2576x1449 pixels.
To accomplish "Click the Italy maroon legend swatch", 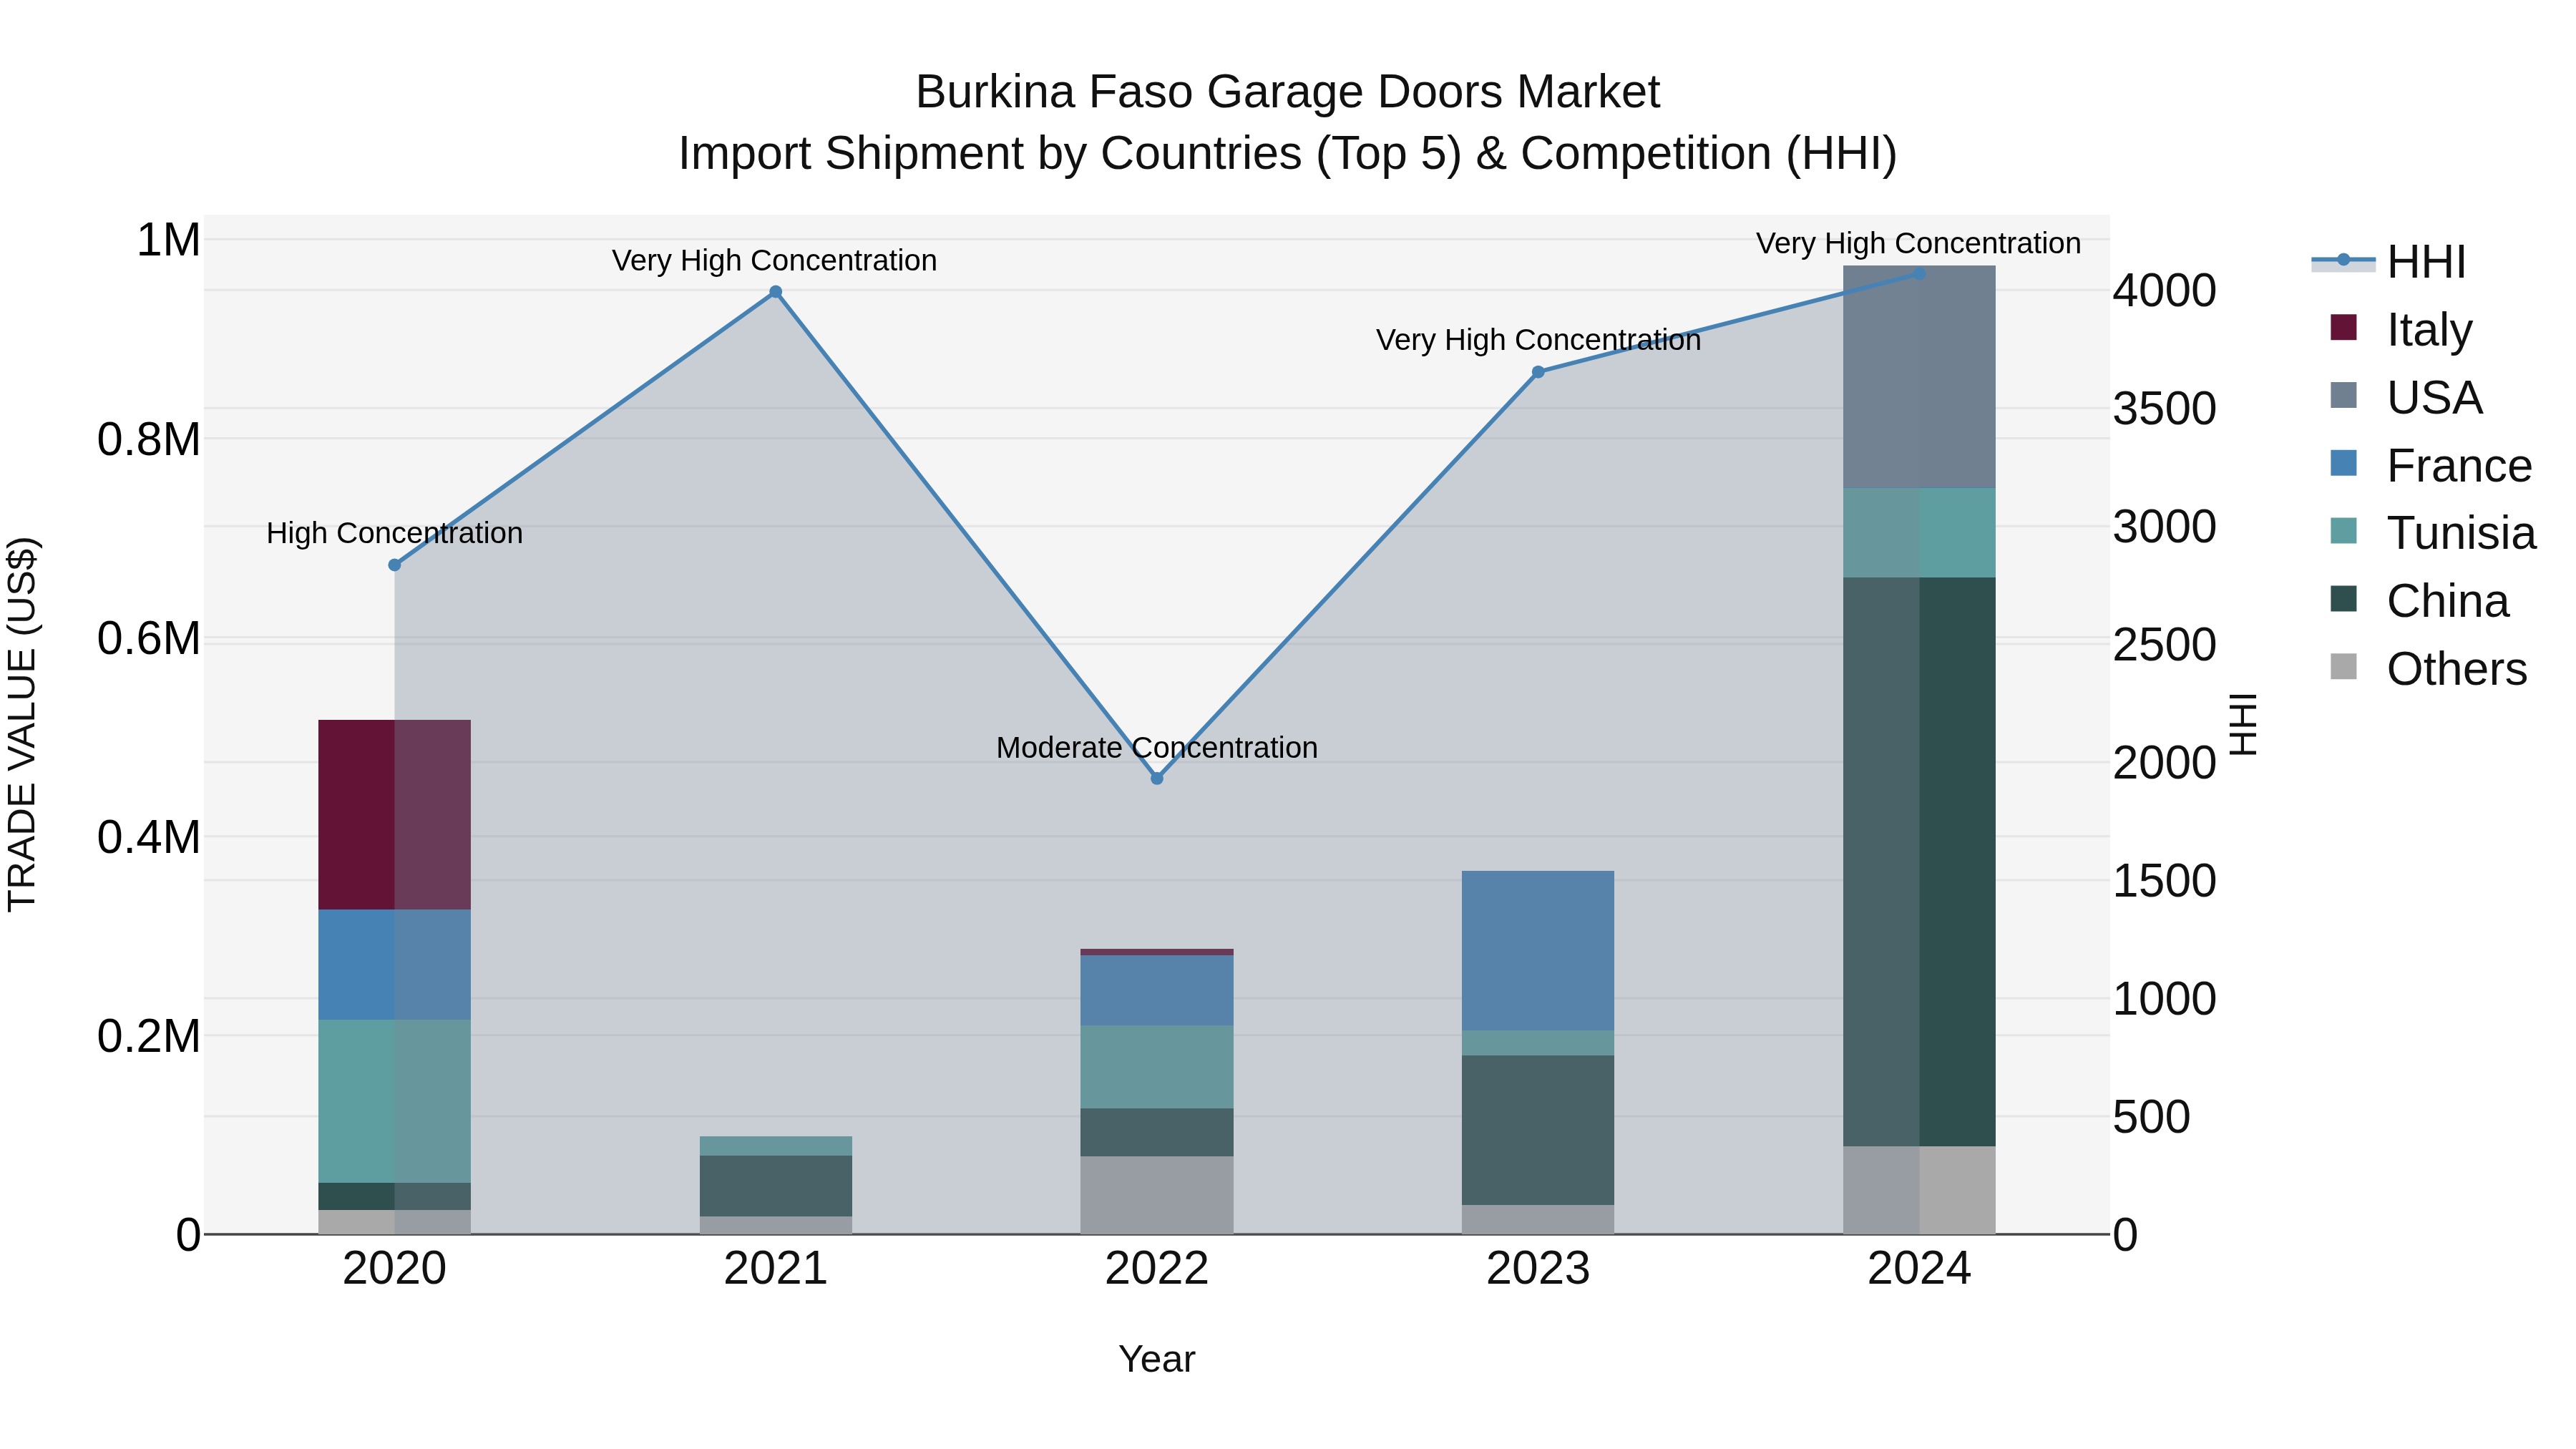I will point(2343,327).
